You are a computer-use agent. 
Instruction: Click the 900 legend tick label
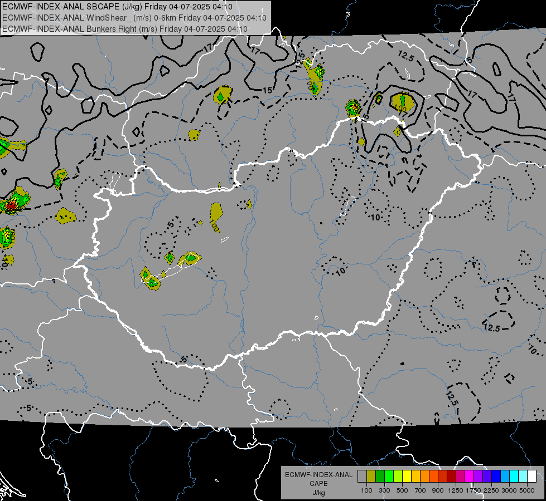pyautogui.click(x=438, y=490)
